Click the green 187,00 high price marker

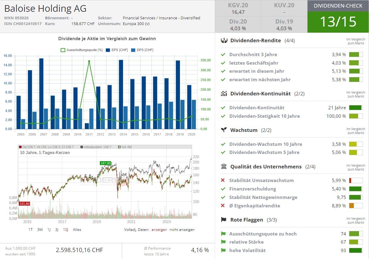pos(105,163)
